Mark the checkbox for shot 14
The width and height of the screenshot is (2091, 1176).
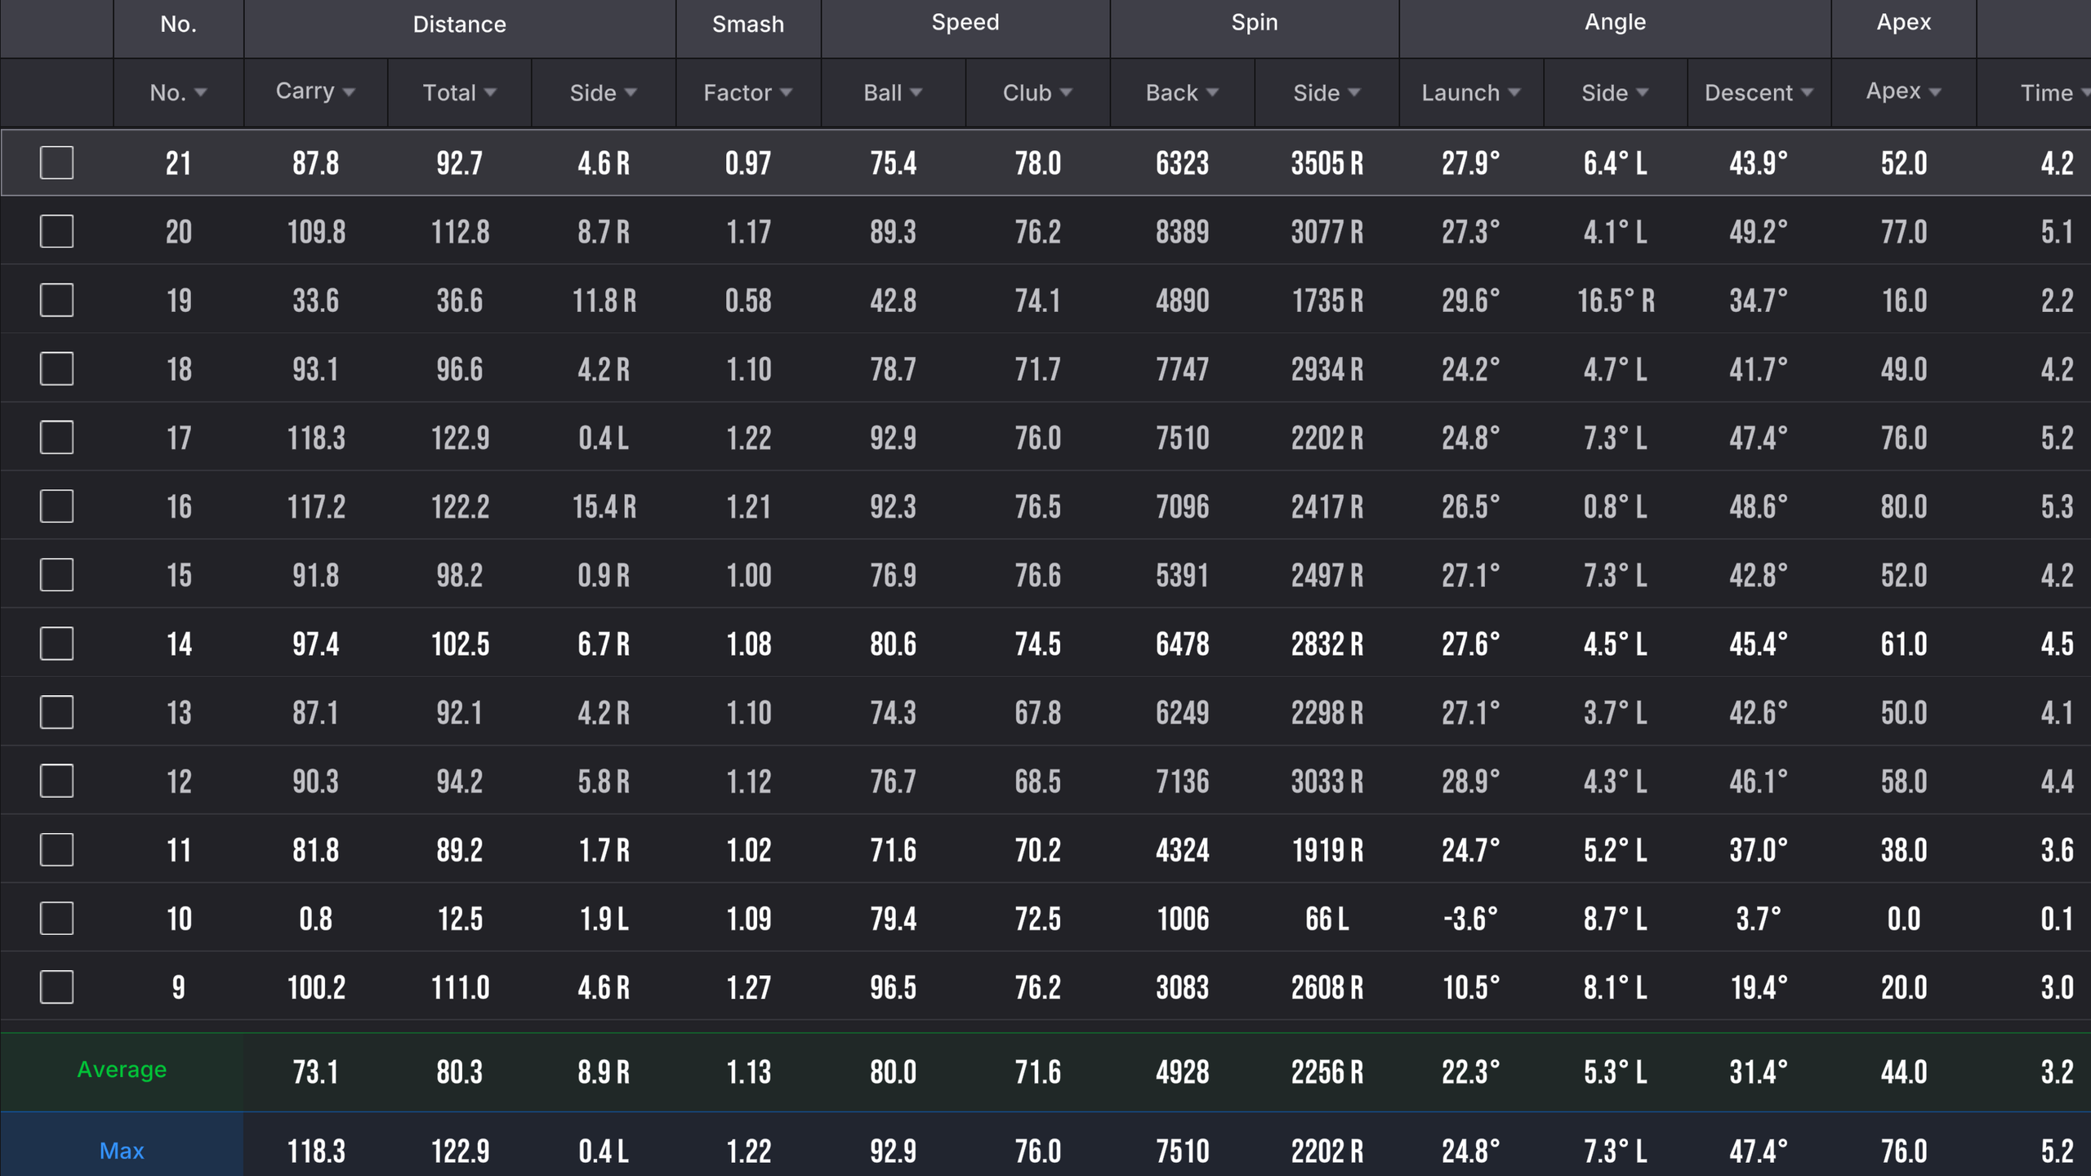(56, 644)
